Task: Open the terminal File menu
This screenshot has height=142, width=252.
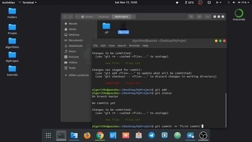Action: click(x=95, y=46)
